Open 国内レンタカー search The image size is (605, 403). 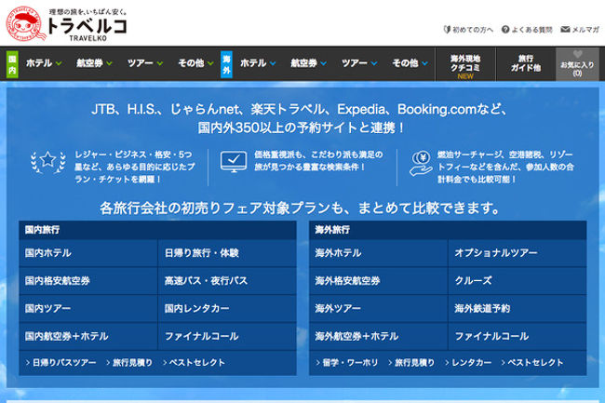tap(227, 308)
